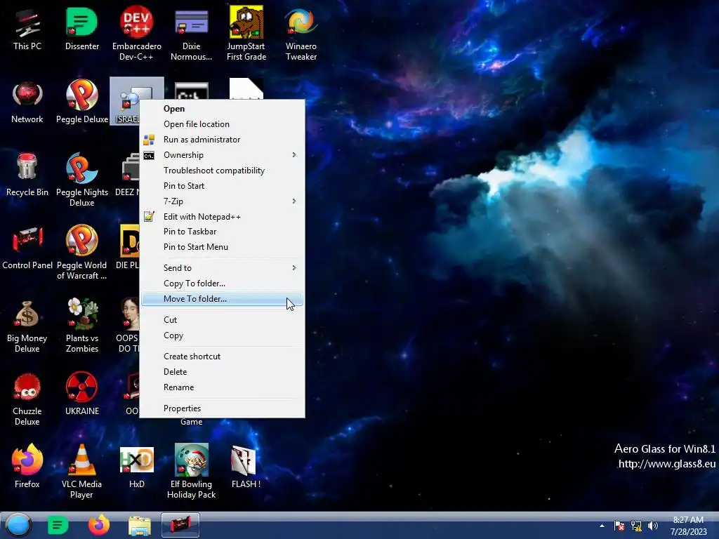
Task: Click the active Control Panel taskbar button
Action: tap(180, 525)
